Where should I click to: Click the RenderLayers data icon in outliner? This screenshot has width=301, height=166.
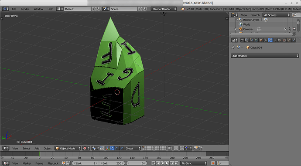point(266,20)
